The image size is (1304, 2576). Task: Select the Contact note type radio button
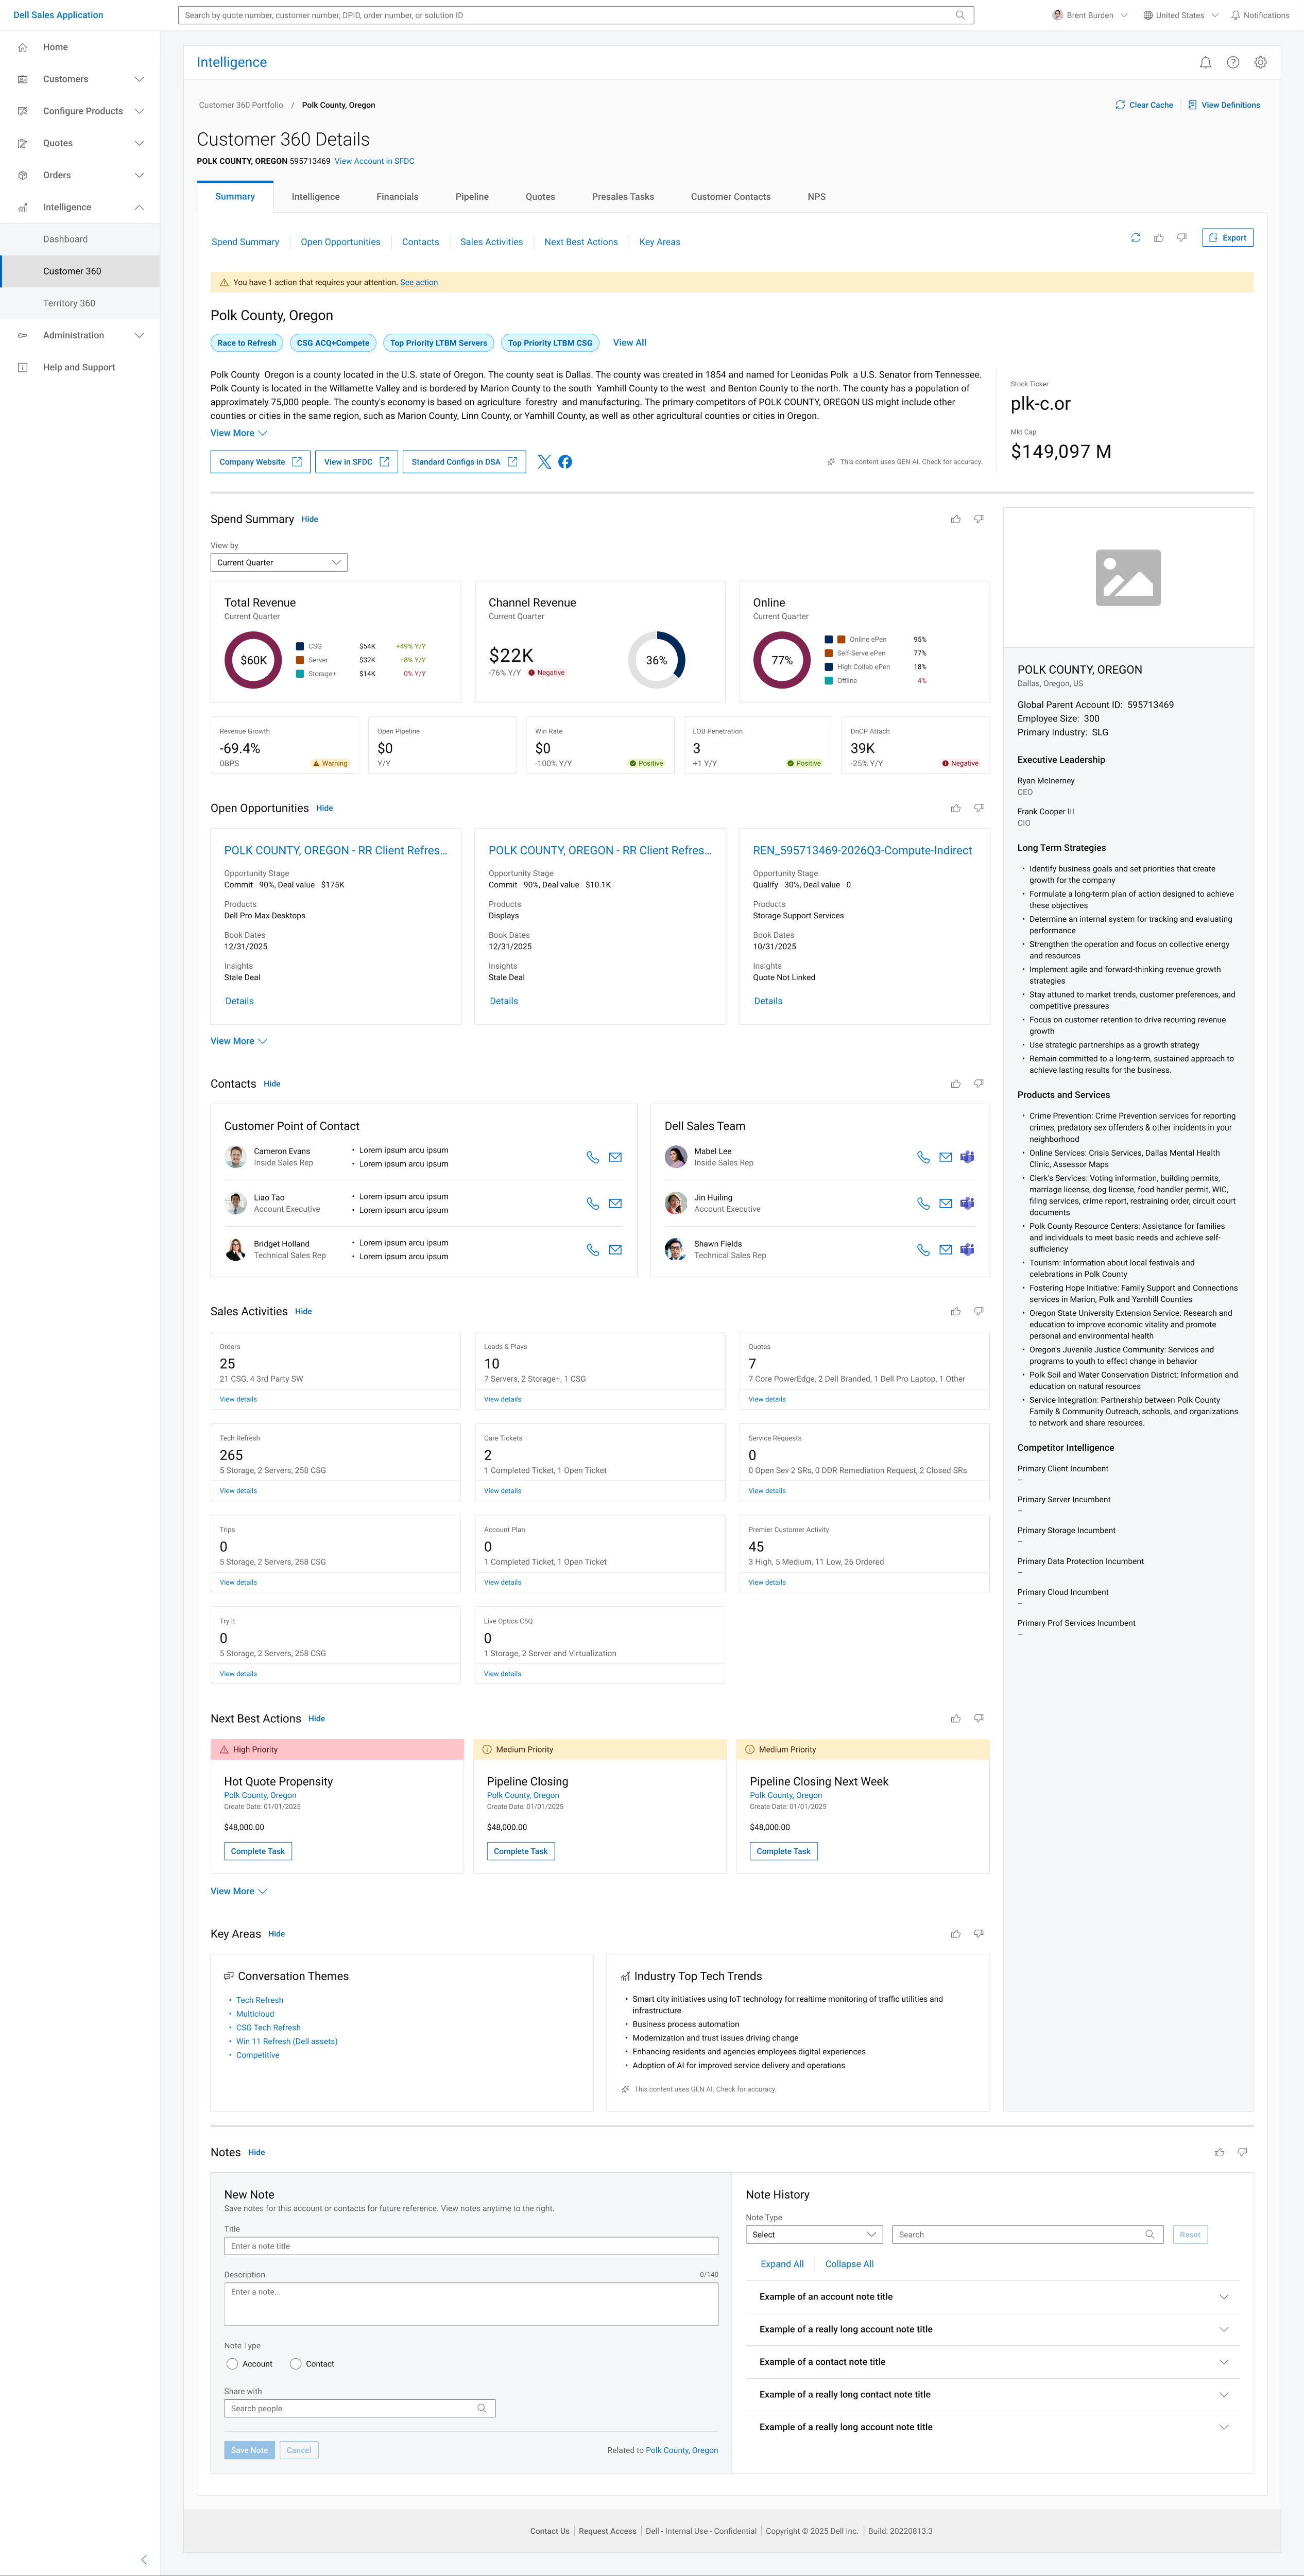point(296,2364)
